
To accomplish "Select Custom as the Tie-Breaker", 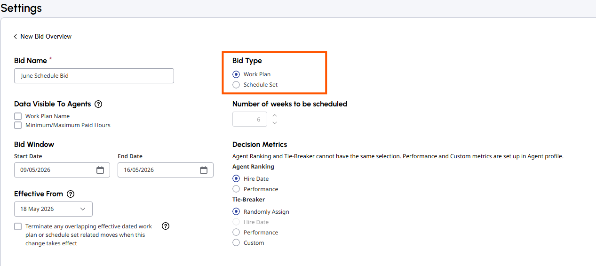I will [236, 243].
